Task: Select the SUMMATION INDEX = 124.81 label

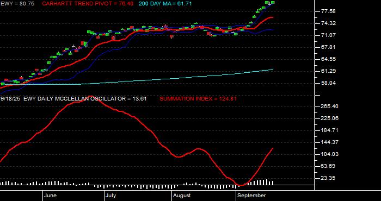Action: (x=198, y=99)
